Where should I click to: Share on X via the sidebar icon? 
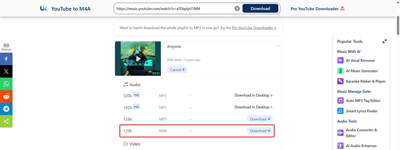click(6, 72)
